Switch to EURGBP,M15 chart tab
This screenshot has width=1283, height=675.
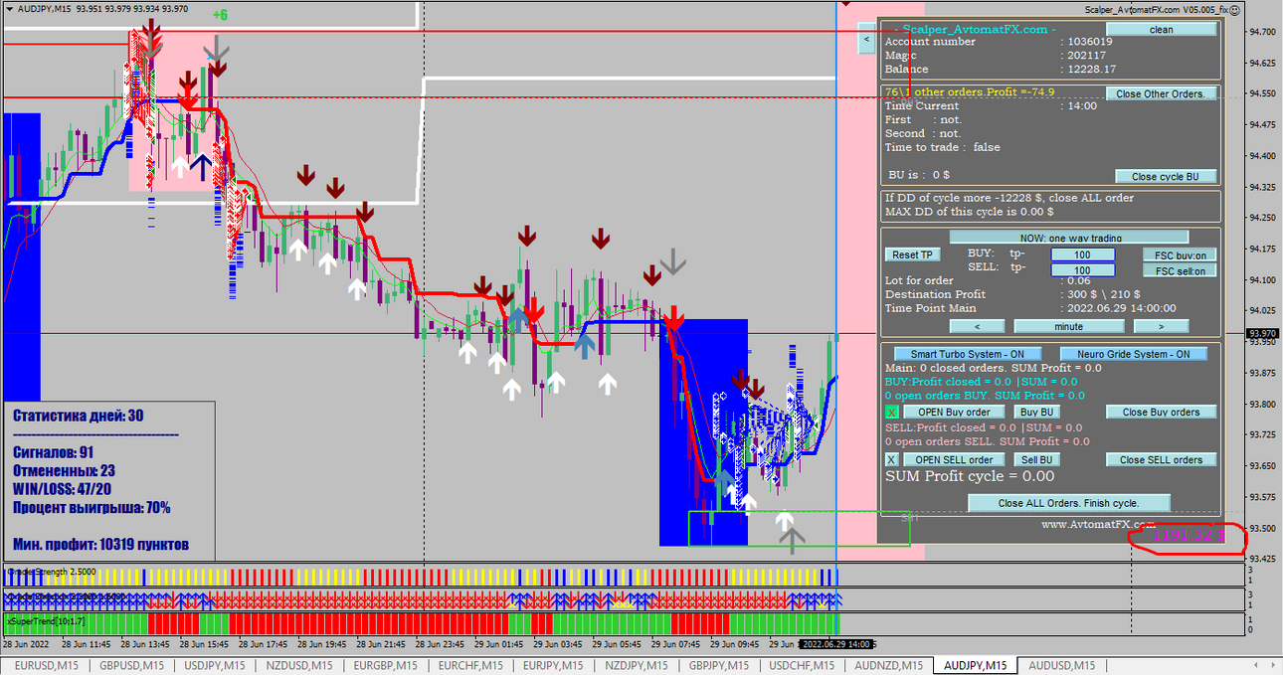(386, 665)
